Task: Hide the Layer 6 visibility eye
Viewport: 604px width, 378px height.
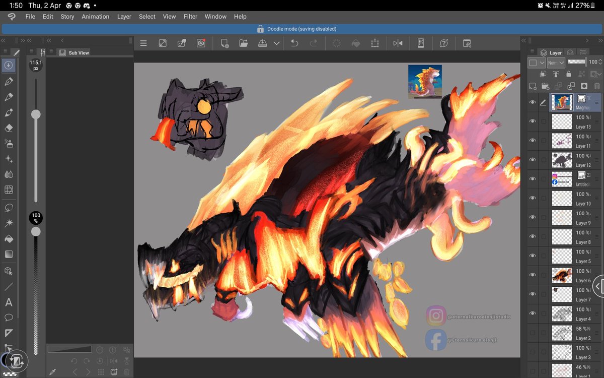Action: (x=533, y=275)
